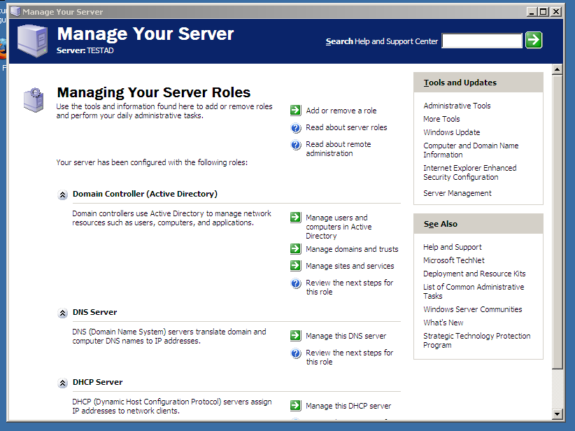Go to Microsoft TechNet link
The height and width of the screenshot is (431, 575).
coord(453,260)
